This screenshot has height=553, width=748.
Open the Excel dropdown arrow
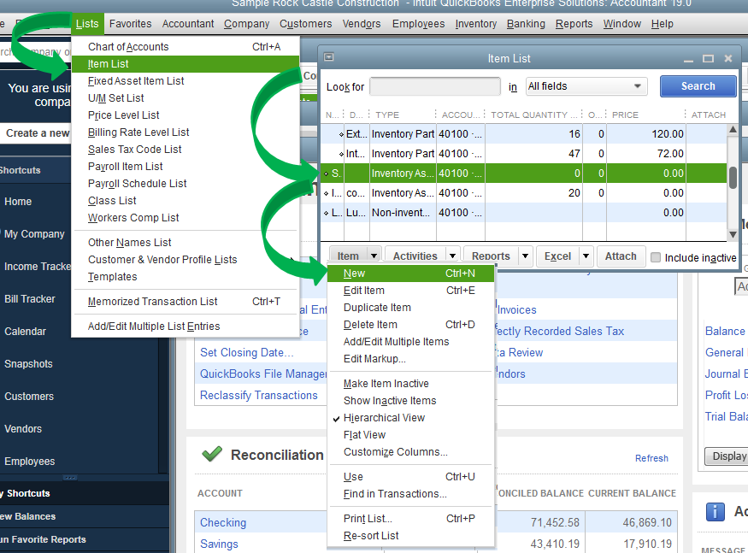586,256
